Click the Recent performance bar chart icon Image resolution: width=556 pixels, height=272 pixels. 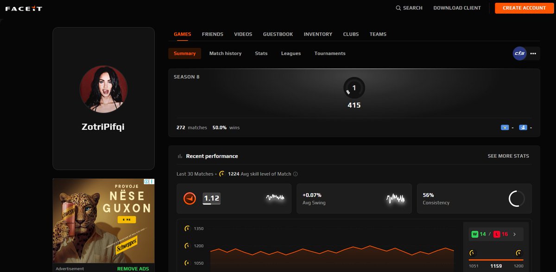tap(180, 156)
